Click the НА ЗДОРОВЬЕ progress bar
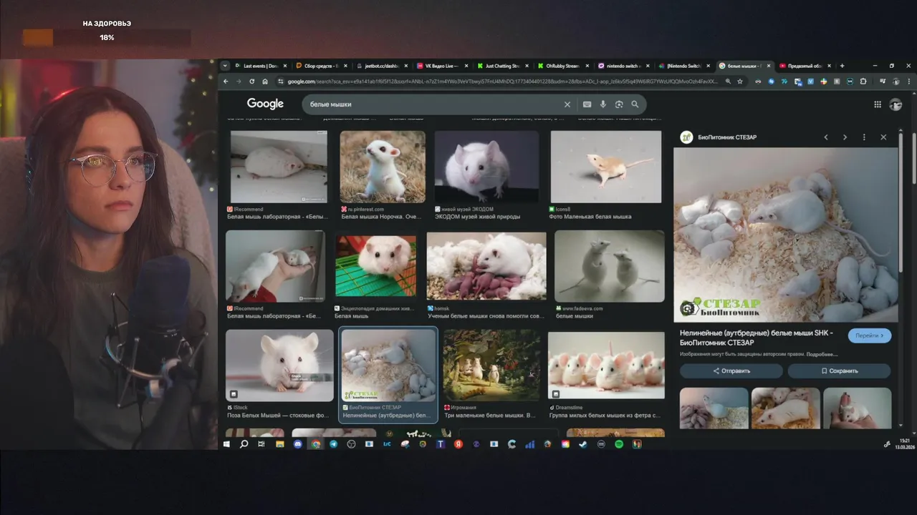Viewport: 917px width, 515px height. [107, 37]
